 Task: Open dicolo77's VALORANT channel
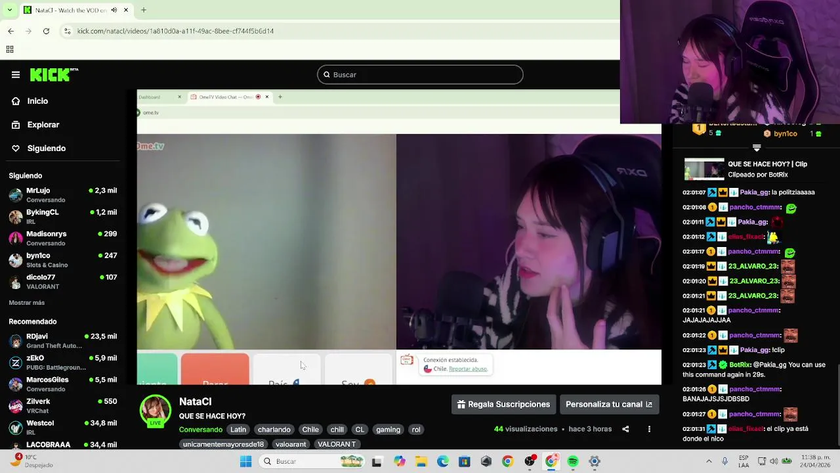tap(63, 282)
